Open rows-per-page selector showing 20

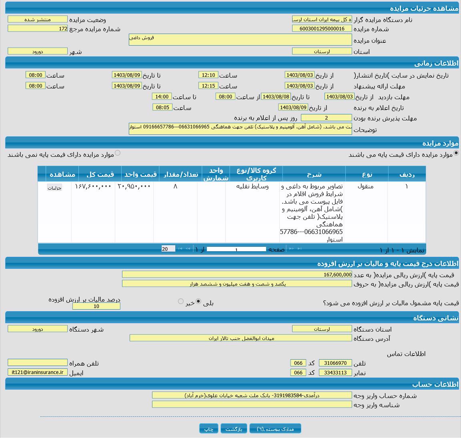[168, 249]
